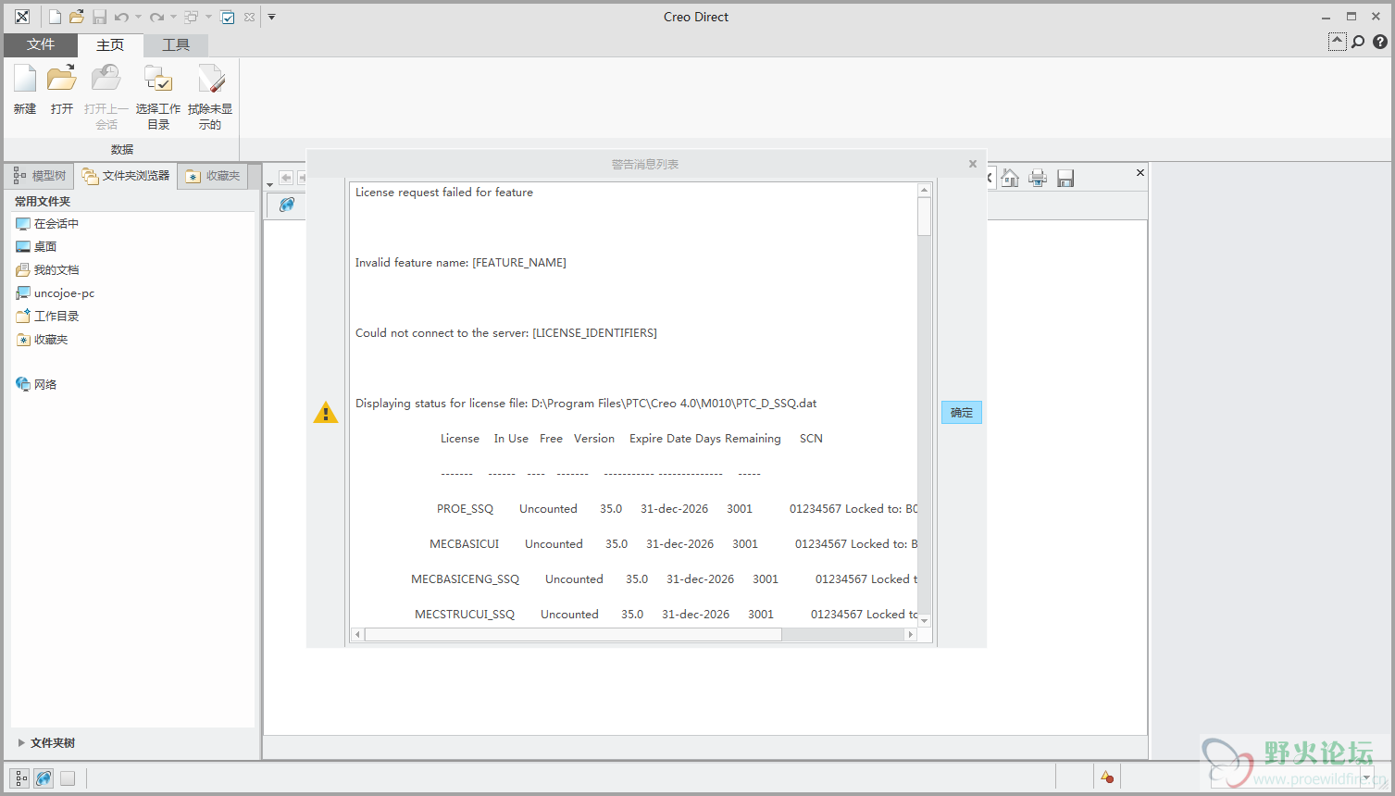This screenshot has width=1395, height=796.
Task: Click 确定 to dismiss the warning dialog
Action: (x=962, y=413)
